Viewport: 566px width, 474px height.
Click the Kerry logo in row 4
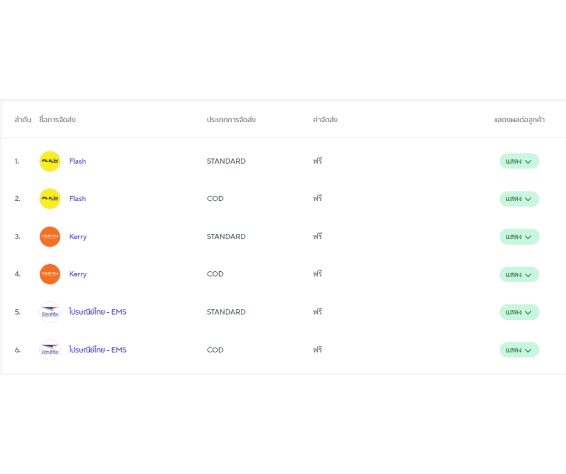click(50, 274)
